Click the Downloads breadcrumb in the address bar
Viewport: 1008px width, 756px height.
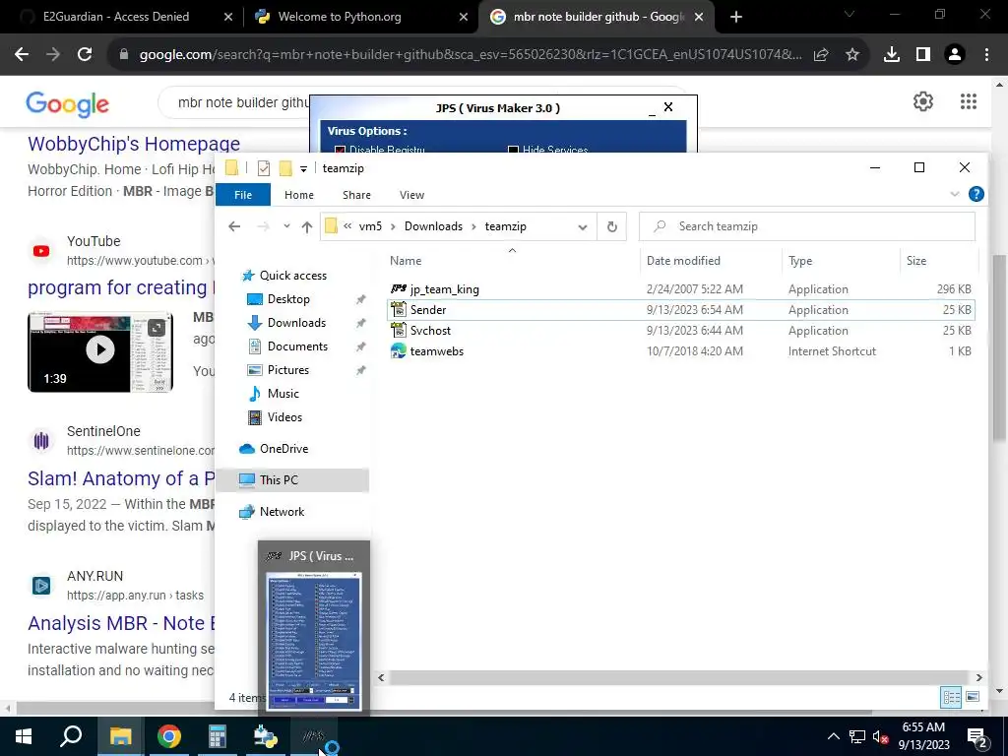433,226
